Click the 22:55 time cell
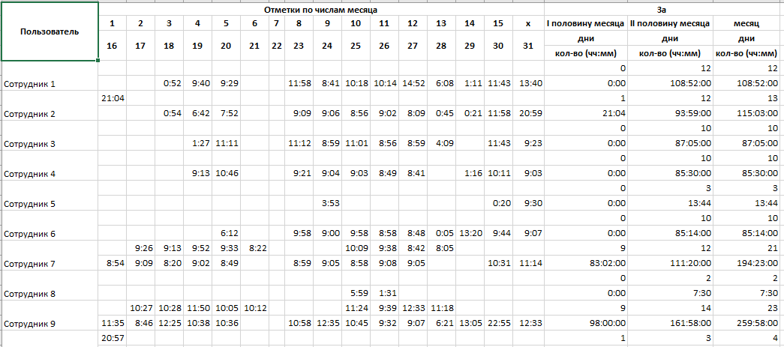Viewport: 784px width, 347px height. (499, 324)
